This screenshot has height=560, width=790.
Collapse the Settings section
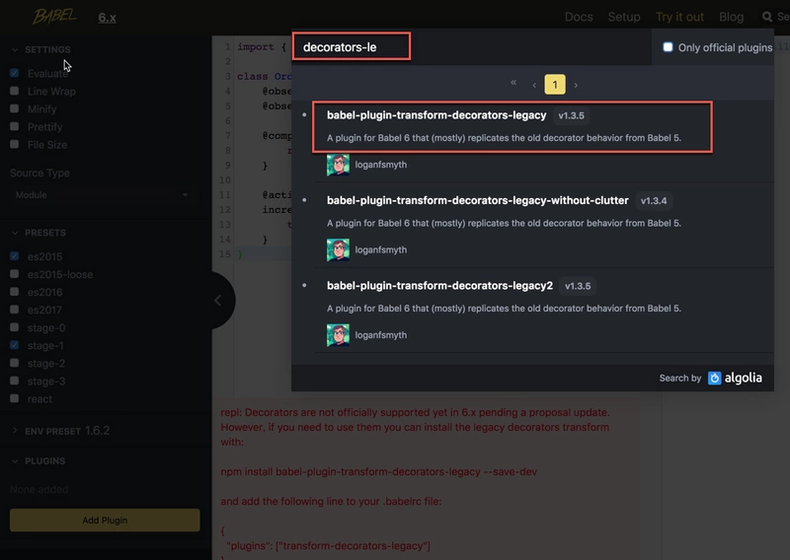tap(40, 49)
